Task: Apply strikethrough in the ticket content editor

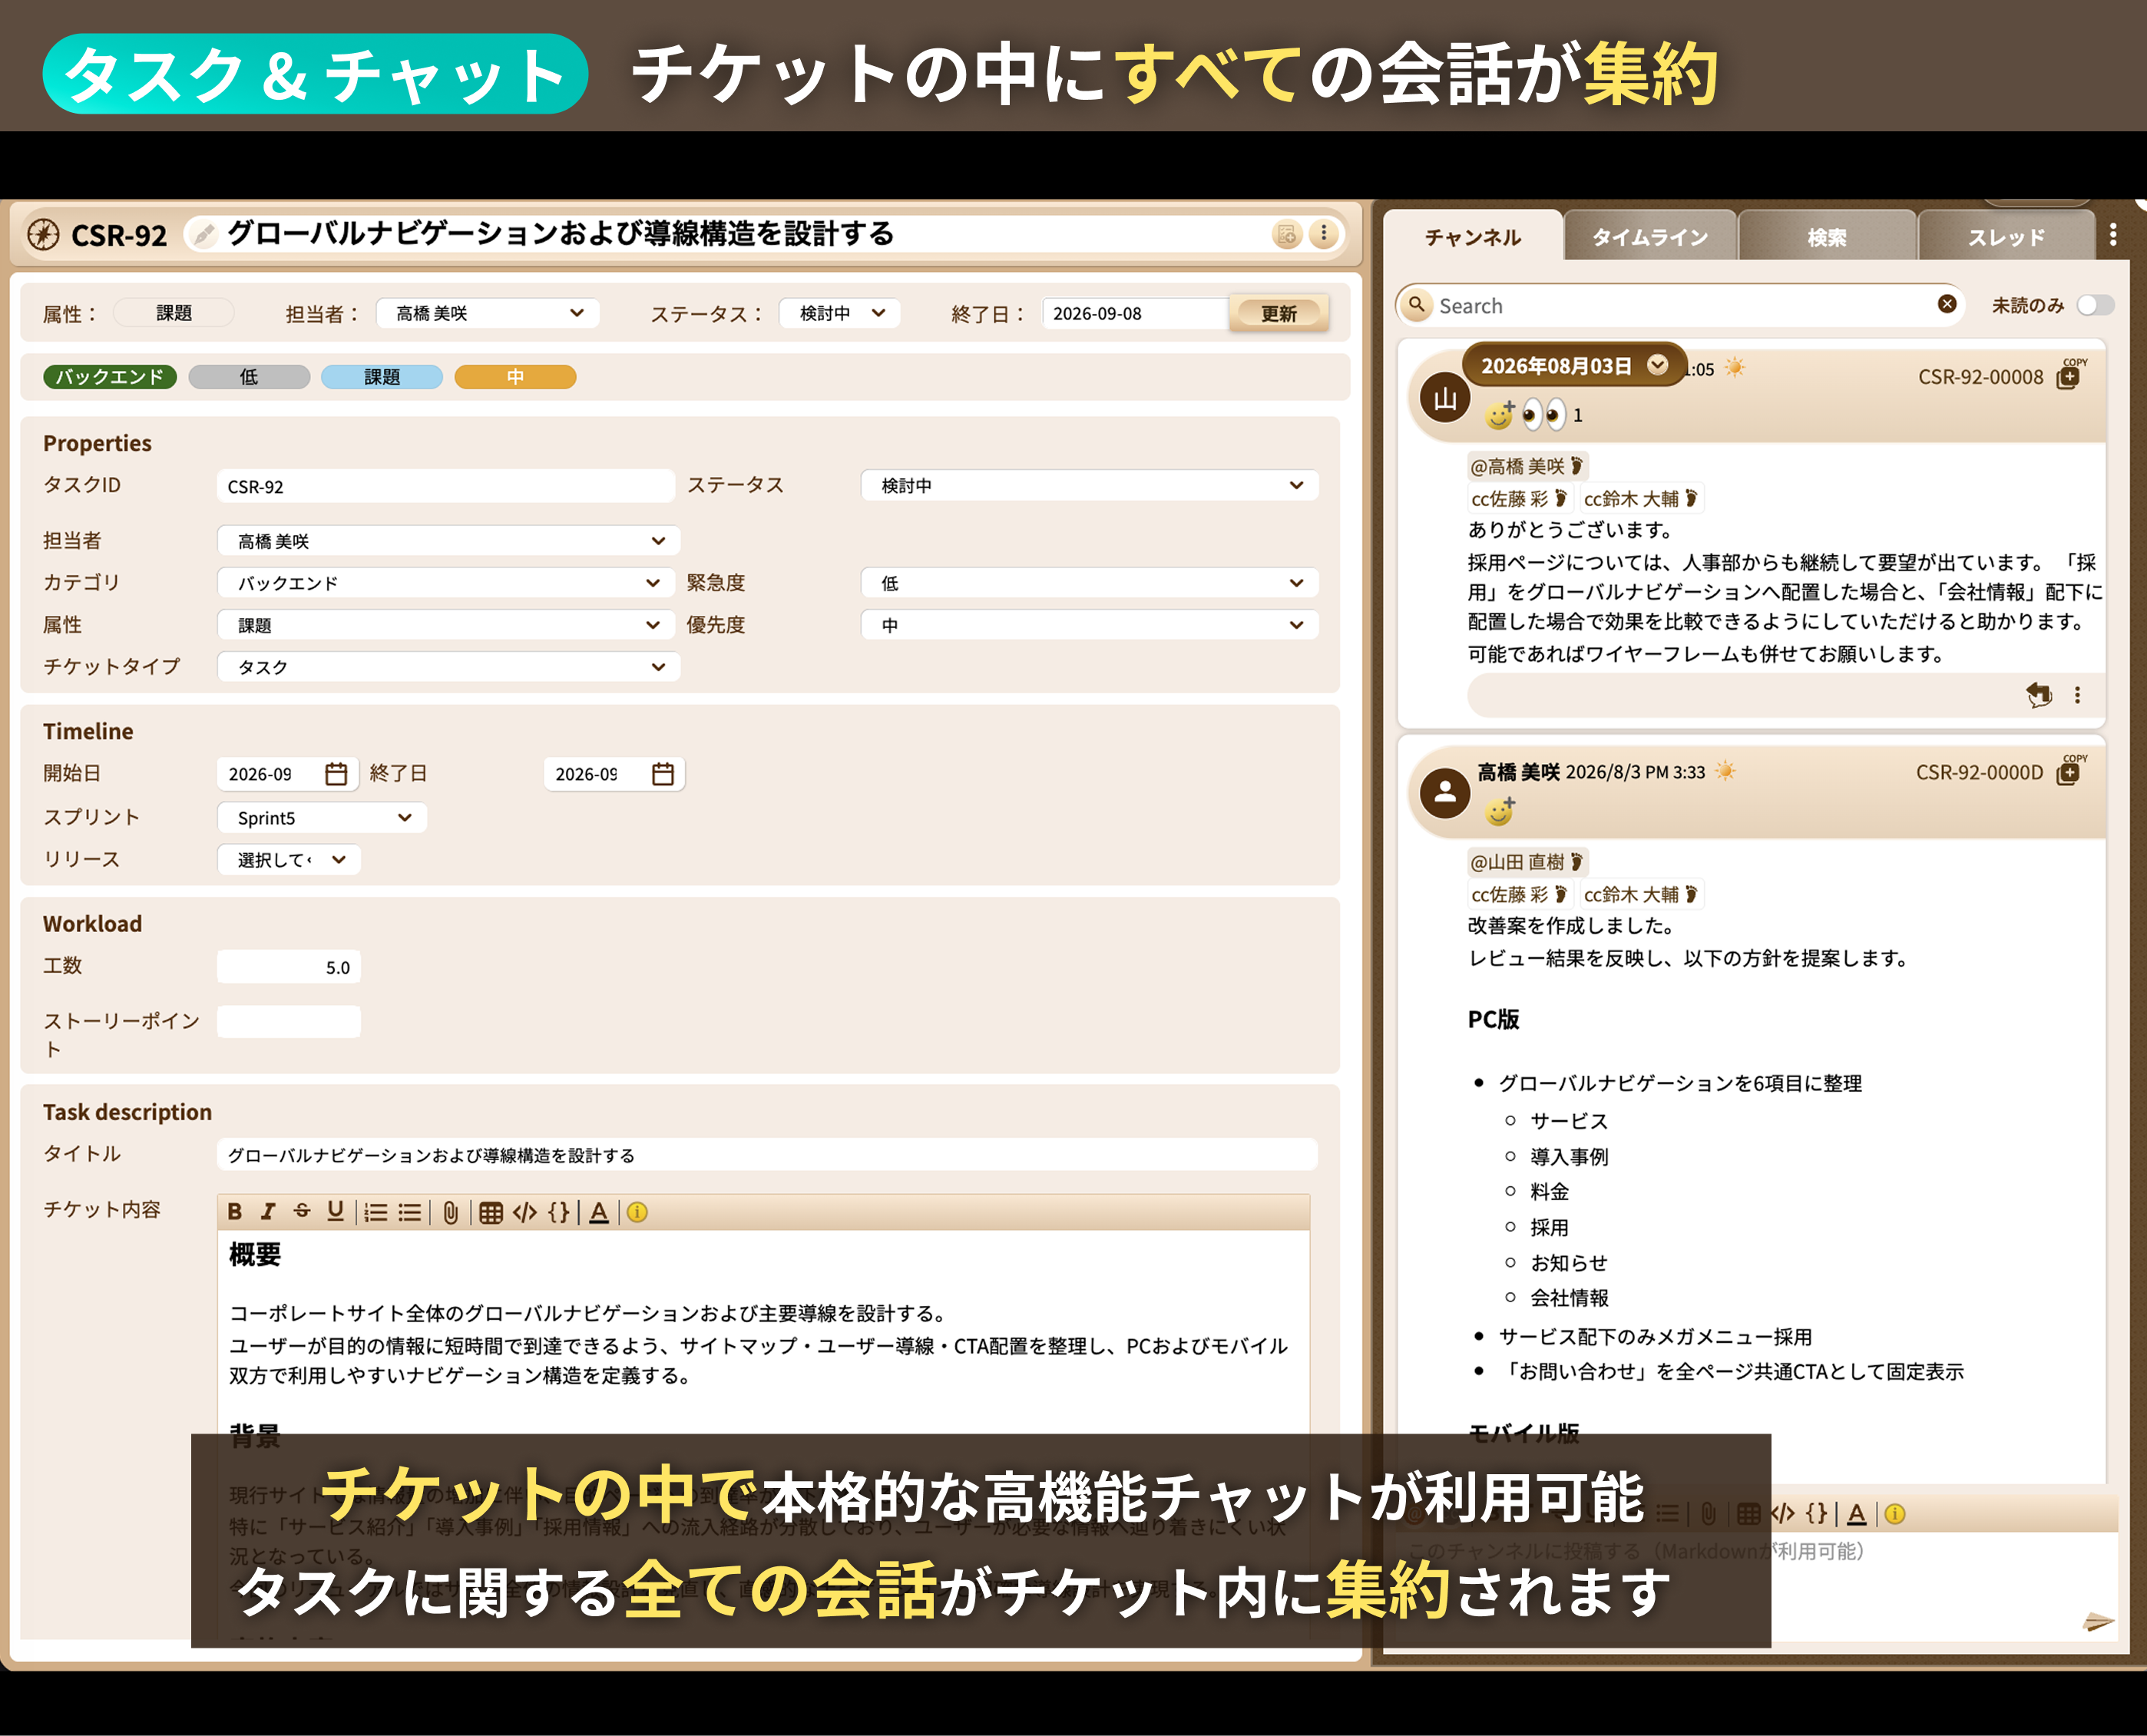Action: [302, 1212]
